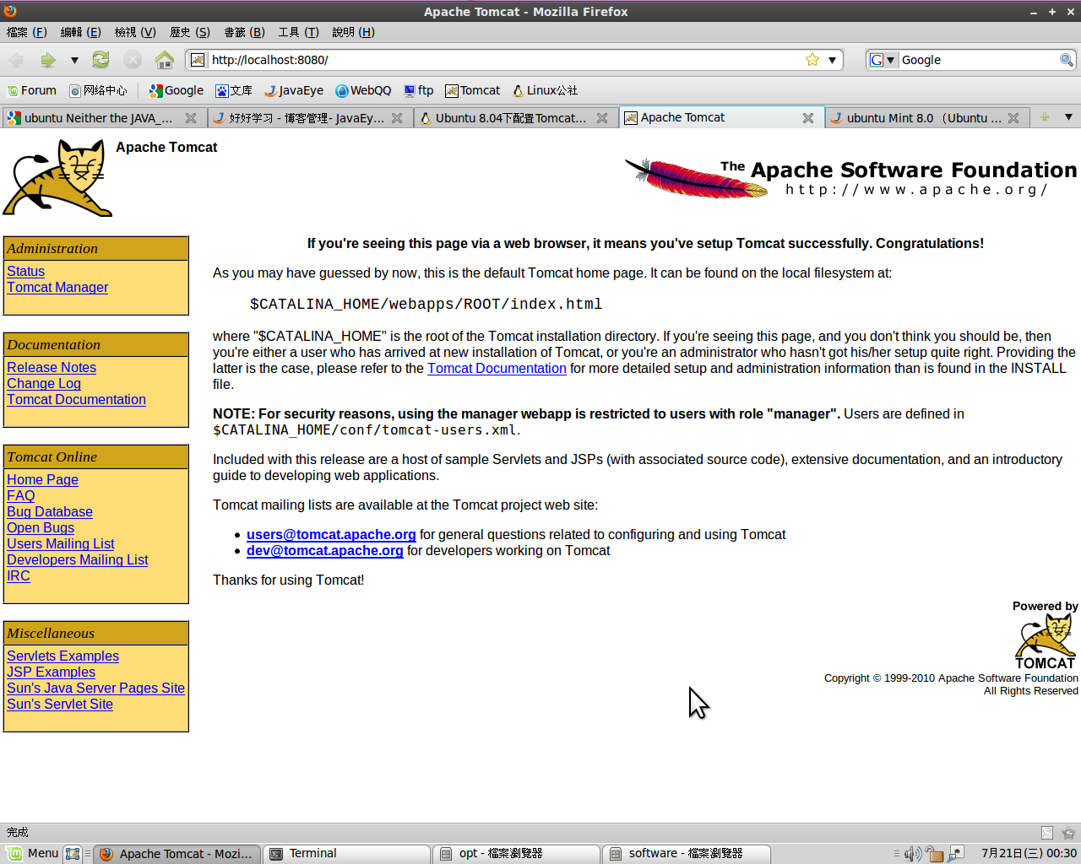The image size is (1081, 864).
Task: Open Sun's Java Server Pages Site link
Action: click(95, 688)
